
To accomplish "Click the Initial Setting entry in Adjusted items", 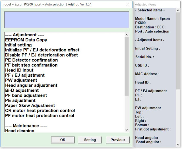I will coord(148,49).
